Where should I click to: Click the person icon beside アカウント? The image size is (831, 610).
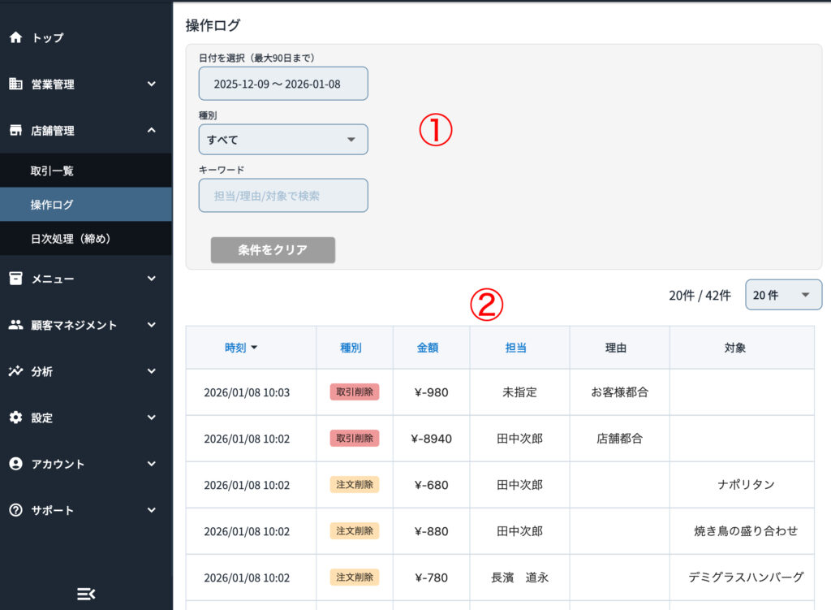[x=15, y=464]
